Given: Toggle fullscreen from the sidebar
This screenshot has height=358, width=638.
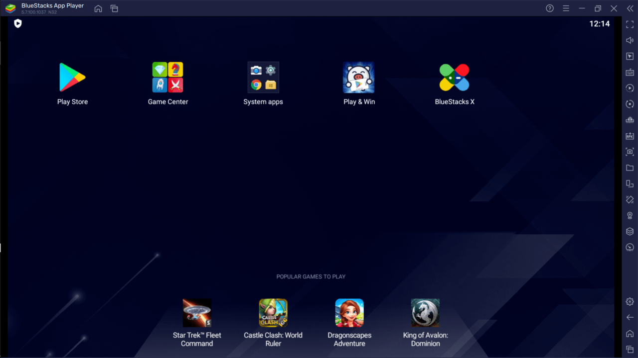Looking at the screenshot, I should coord(630,24).
